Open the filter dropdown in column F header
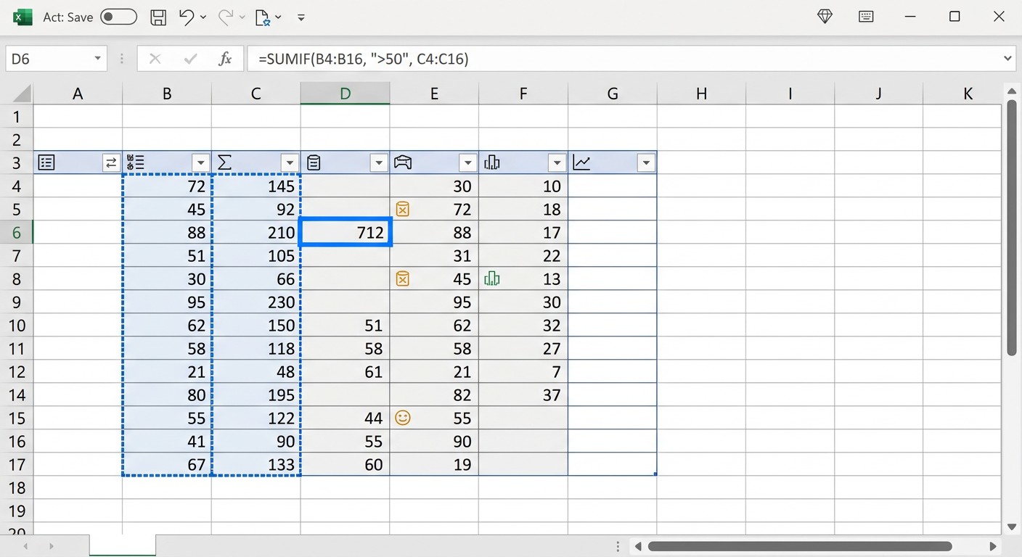The width and height of the screenshot is (1022, 557). coord(557,163)
